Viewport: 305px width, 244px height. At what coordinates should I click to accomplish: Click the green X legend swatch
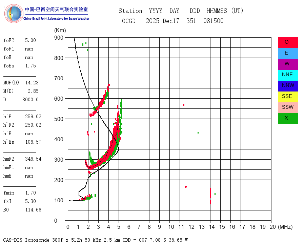pos(288,119)
